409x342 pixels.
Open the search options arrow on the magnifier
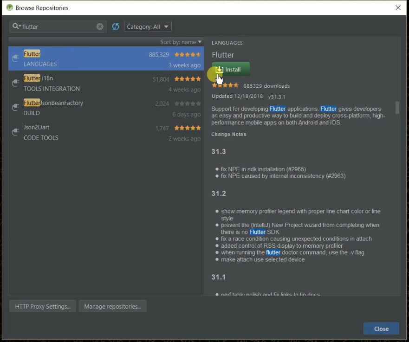(20, 26)
